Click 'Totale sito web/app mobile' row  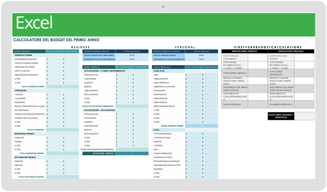[x=46, y=177]
